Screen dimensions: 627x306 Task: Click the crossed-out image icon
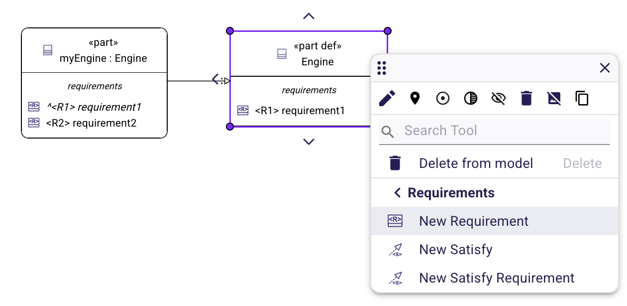tap(554, 98)
